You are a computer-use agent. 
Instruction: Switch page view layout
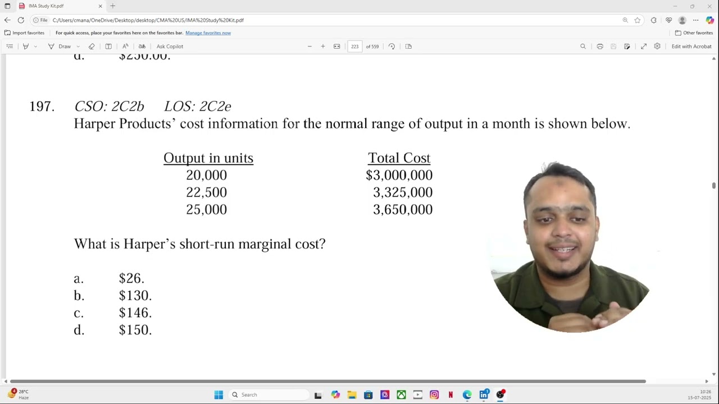pos(408,46)
